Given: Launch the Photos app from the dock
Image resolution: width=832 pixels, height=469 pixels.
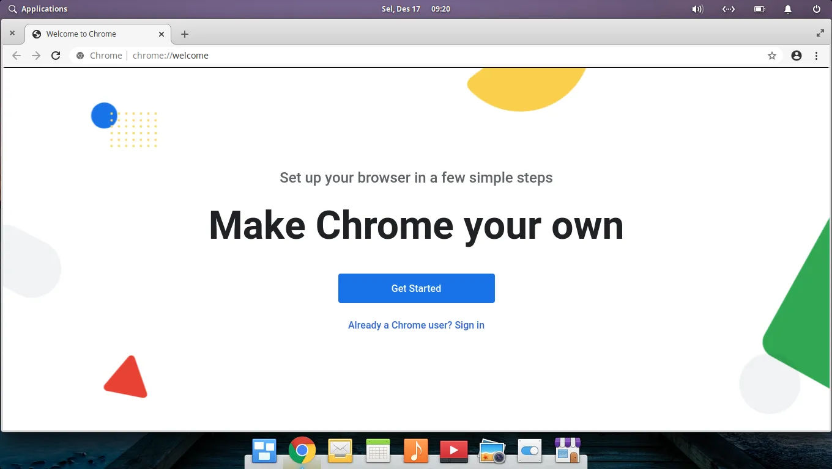Looking at the screenshot, I should coord(492,451).
